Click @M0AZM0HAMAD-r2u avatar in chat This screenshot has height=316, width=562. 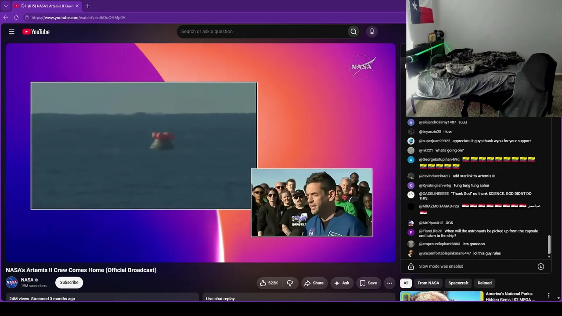[x=411, y=206]
